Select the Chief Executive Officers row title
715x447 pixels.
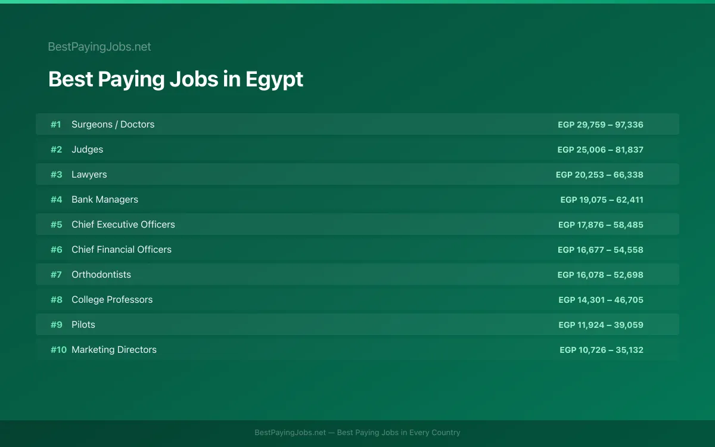click(x=123, y=225)
